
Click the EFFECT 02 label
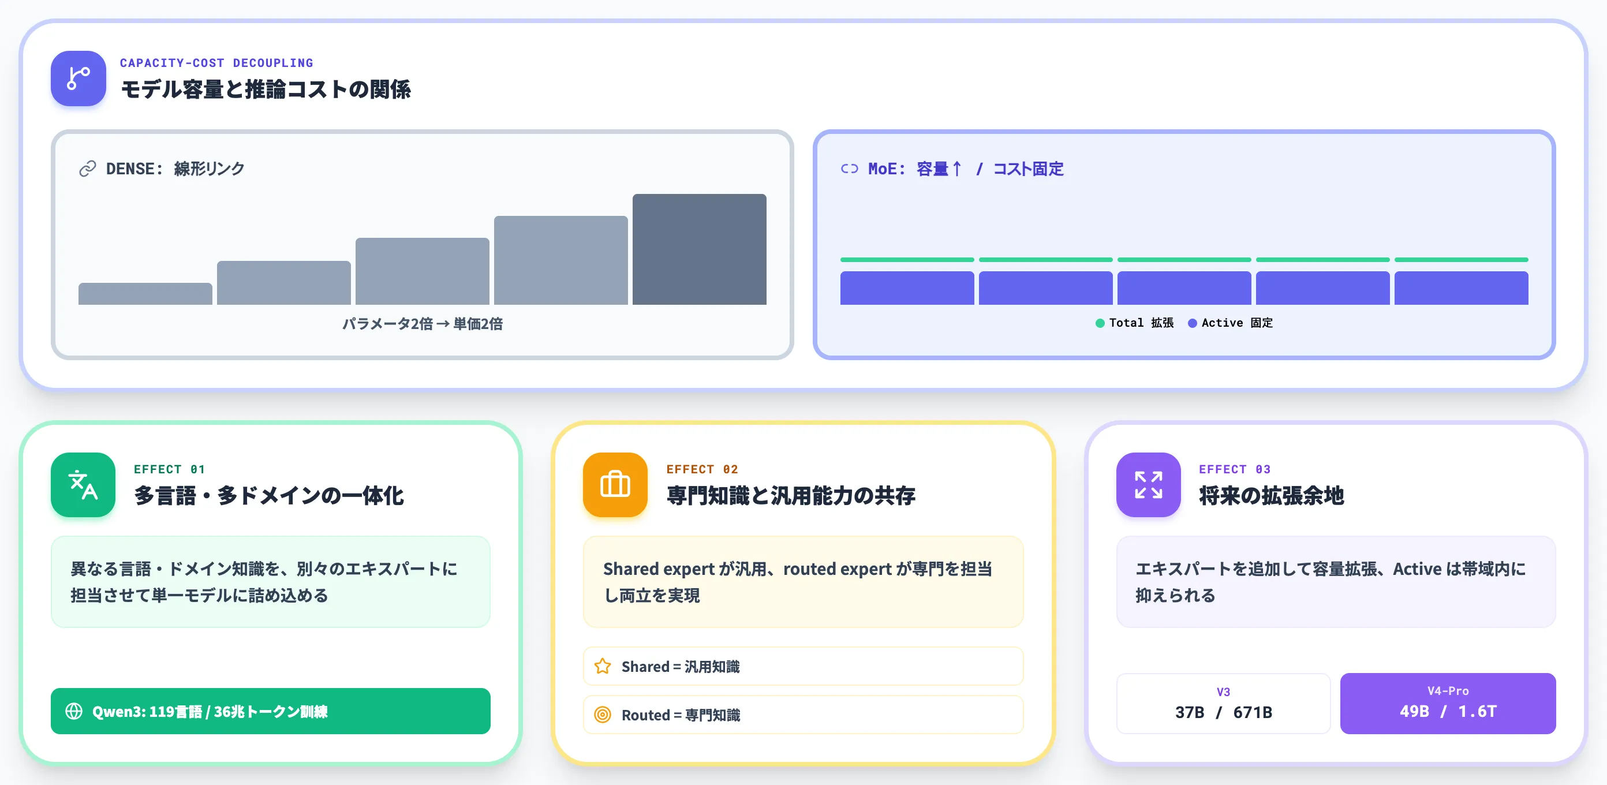[x=702, y=469]
